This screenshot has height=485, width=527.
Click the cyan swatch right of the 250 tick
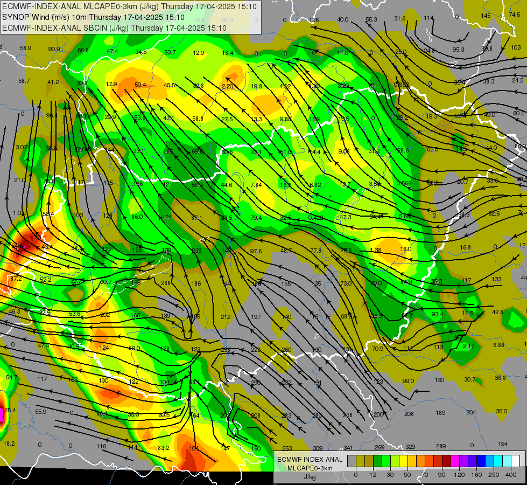498,461
